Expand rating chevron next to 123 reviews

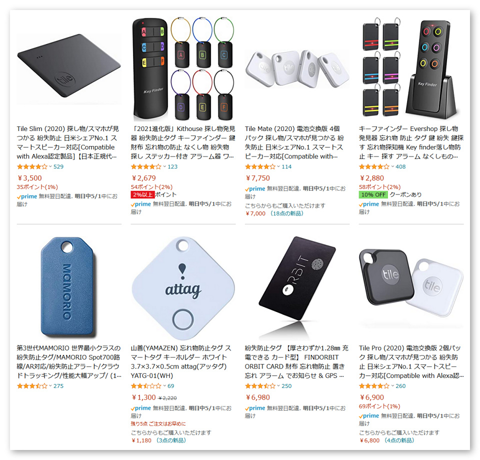click(x=164, y=166)
